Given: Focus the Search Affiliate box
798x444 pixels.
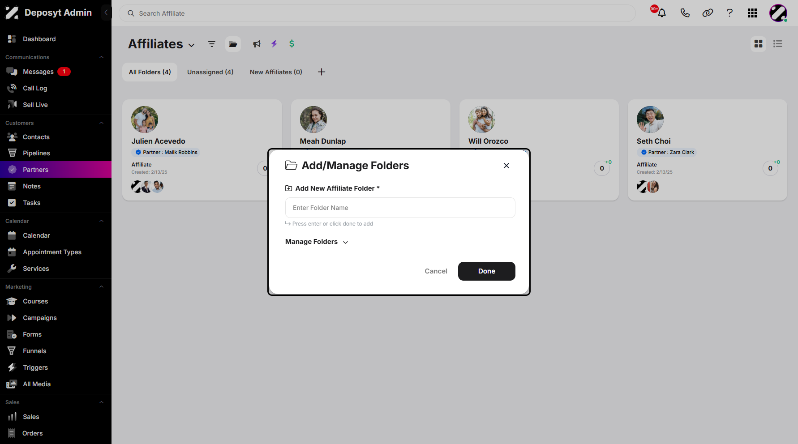Looking at the screenshot, I should pos(377,13).
